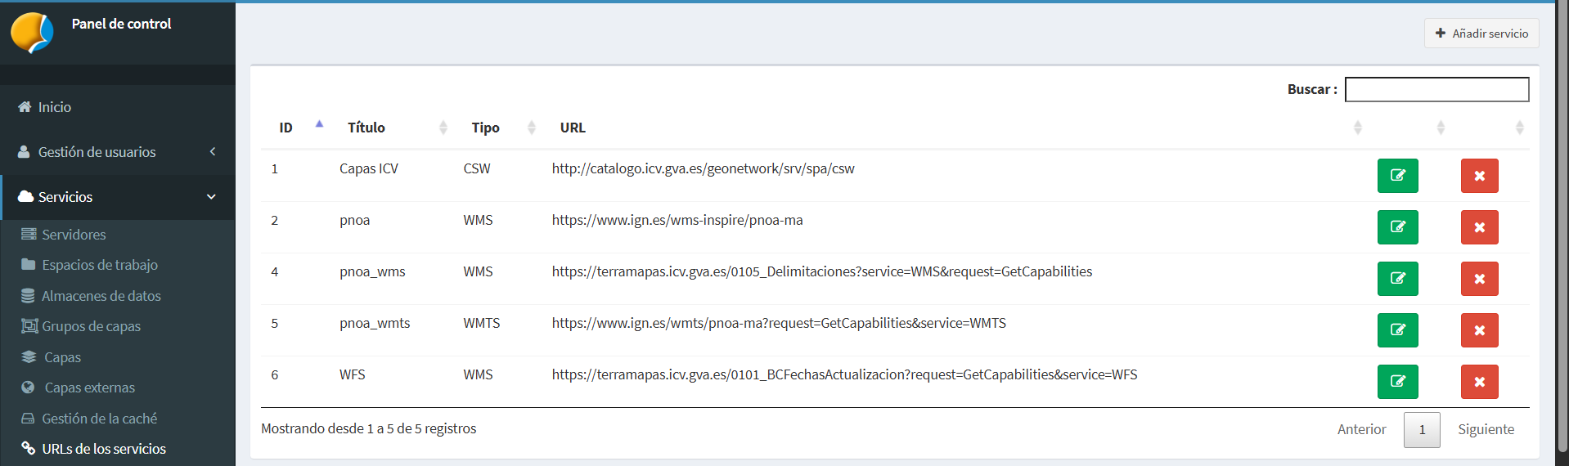Click the Añadir servicio button
The image size is (1569, 466).
[1481, 34]
